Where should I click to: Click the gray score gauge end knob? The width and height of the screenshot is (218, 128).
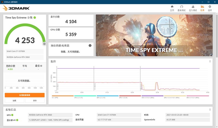pyautogui.click(x=44, y=44)
